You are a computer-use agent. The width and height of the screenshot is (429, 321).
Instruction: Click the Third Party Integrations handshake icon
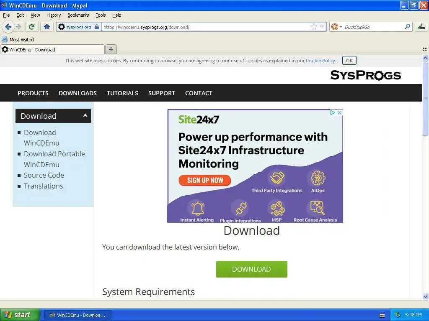coord(277,177)
